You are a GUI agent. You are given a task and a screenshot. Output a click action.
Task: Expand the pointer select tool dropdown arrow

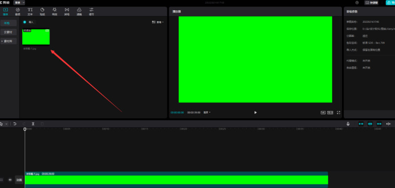coord(6,124)
